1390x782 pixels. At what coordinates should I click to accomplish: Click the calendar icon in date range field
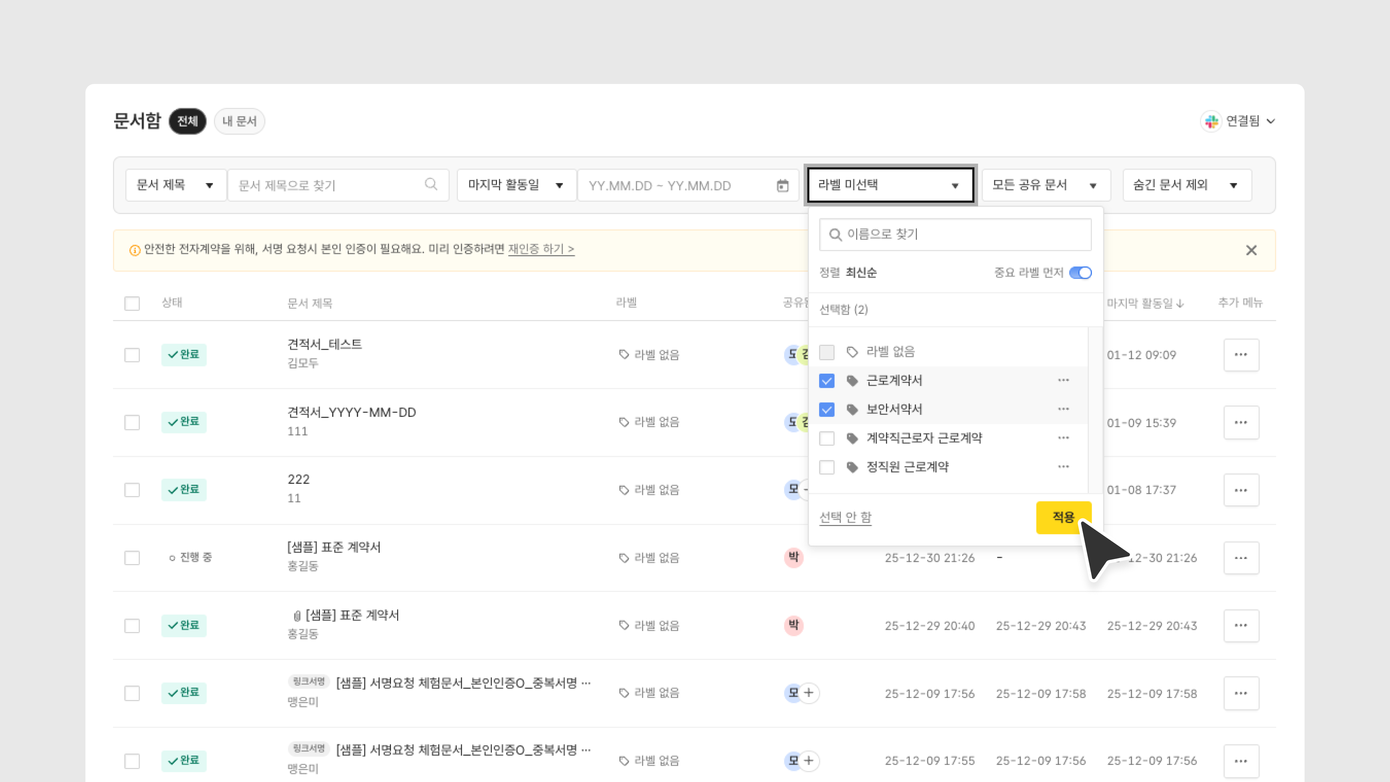(782, 186)
